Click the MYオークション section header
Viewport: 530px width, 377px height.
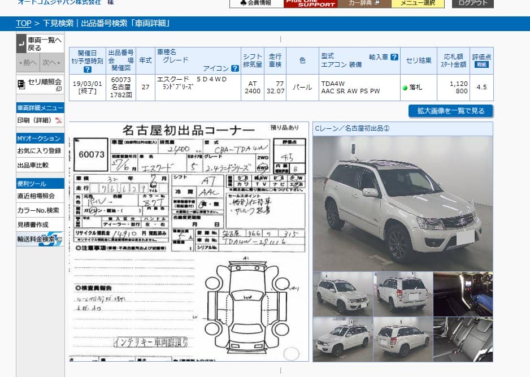[x=40, y=138]
